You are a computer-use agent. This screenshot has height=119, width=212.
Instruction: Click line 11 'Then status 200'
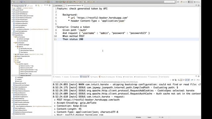73,39
